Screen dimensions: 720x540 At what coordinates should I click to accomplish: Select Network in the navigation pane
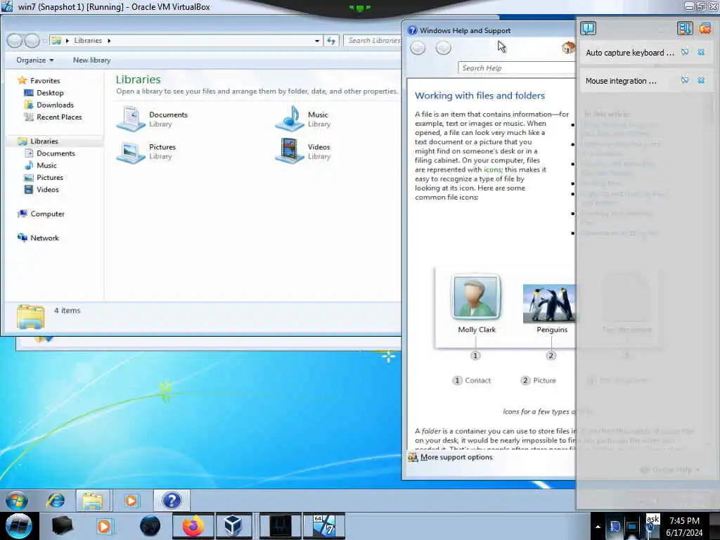(x=44, y=238)
